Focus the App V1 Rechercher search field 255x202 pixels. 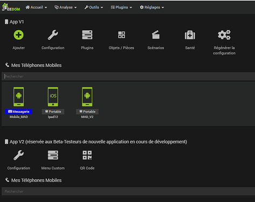(x=128, y=76)
